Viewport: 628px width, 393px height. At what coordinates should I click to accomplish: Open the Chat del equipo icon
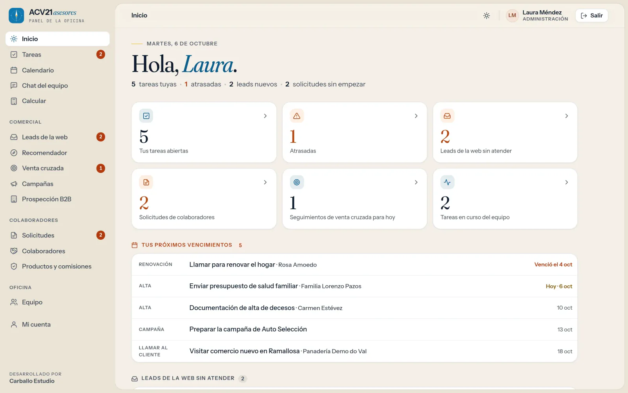point(14,86)
